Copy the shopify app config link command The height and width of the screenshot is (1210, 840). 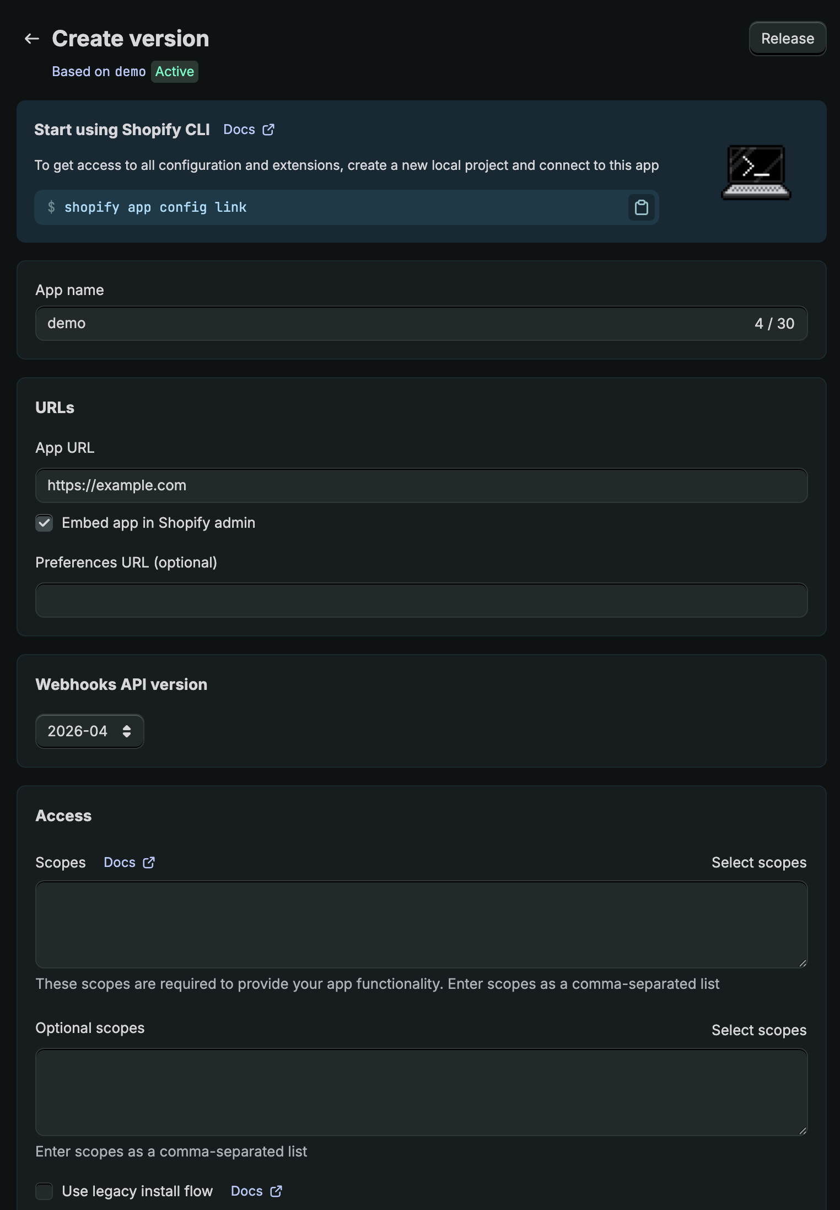(x=641, y=207)
